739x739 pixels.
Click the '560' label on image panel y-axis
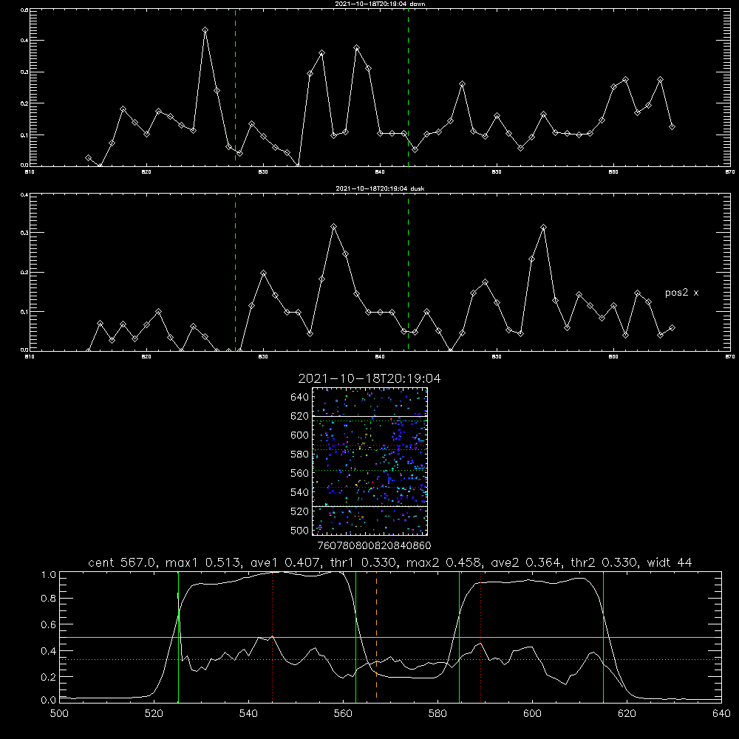pyautogui.click(x=300, y=473)
